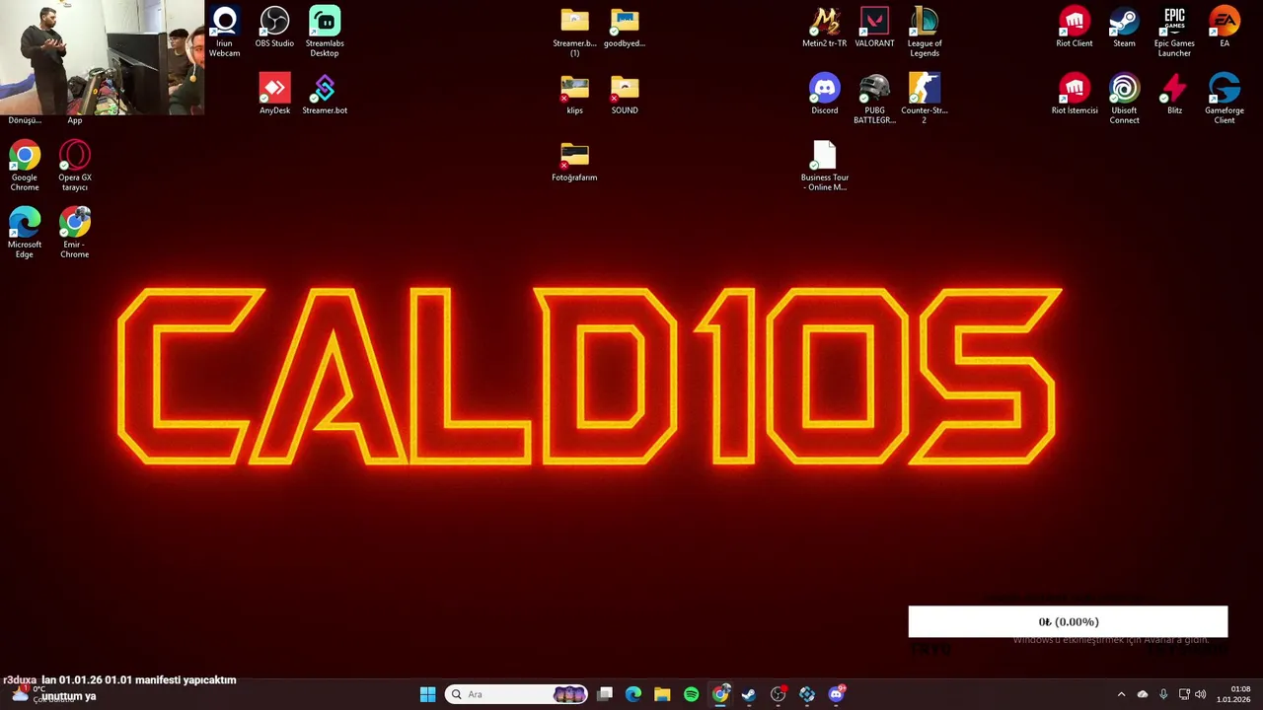Select the SOUND folder

(x=625, y=95)
